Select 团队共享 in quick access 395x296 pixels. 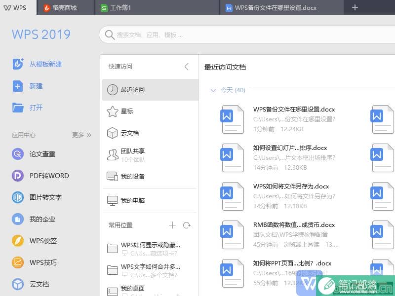click(150, 155)
